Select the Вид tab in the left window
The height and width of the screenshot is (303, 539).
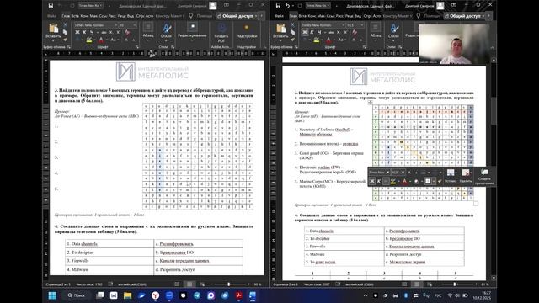tap(131, 16)
